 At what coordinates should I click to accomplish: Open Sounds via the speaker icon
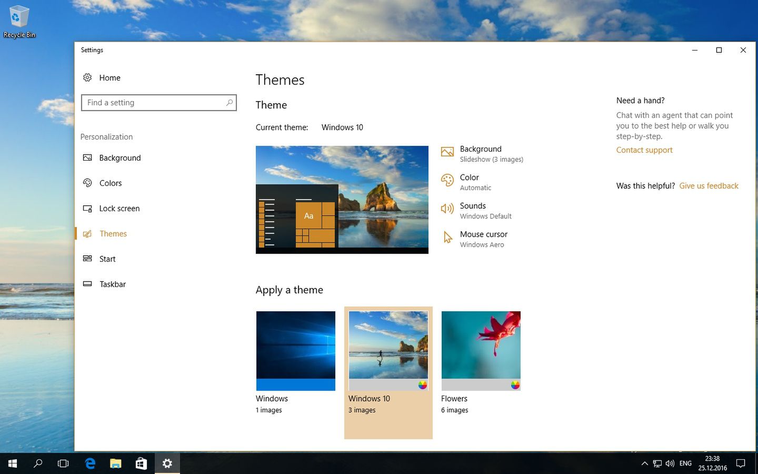coord(447,209)
